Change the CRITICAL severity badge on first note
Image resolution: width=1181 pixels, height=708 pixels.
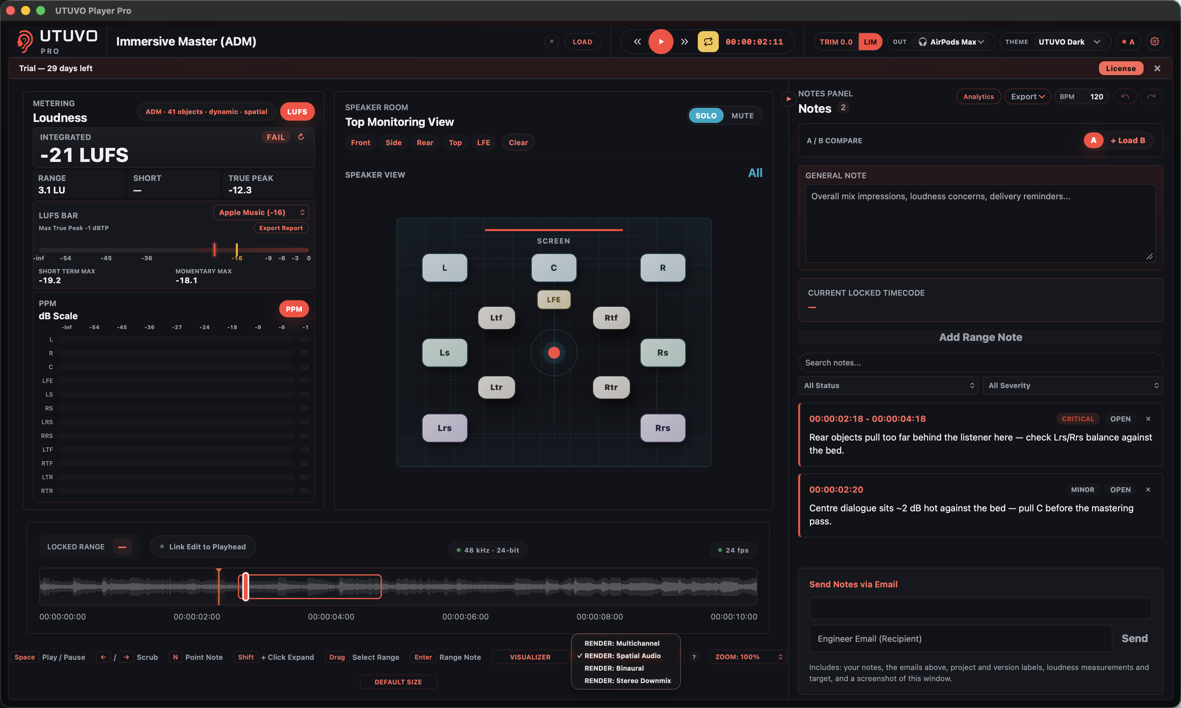1077,419
